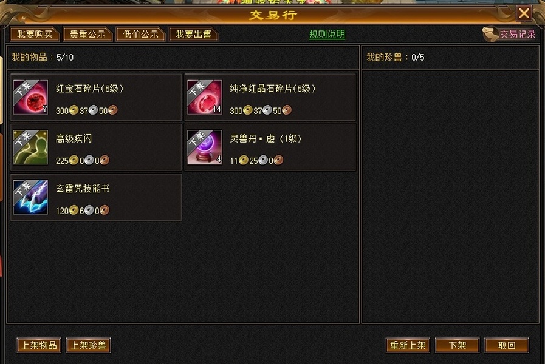Select the 高级疾闪 listing row name

pyautogui.click(x=74, y=138)
